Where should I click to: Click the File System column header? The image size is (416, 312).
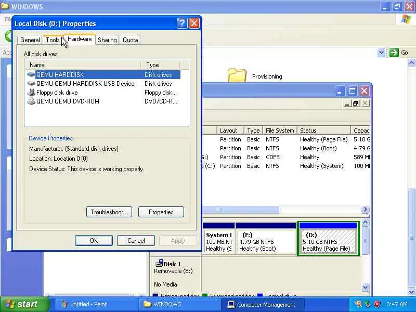click(x=280, y=131)
